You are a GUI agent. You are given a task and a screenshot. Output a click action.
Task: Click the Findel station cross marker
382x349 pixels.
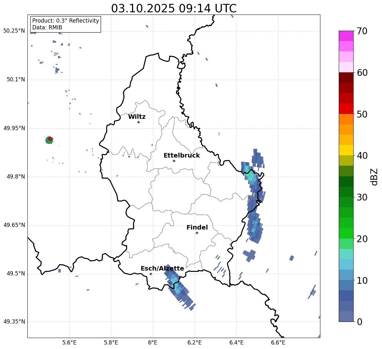(197, 233)
